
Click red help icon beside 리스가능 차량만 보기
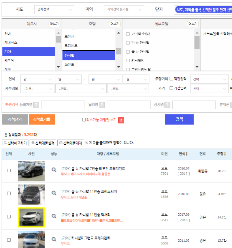point(121,120)
